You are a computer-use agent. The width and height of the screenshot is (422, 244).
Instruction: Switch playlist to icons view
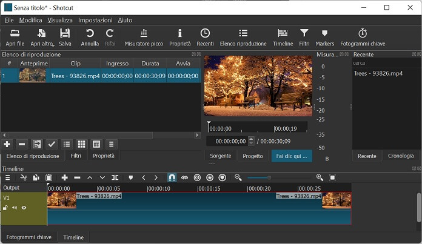point(96,144)
